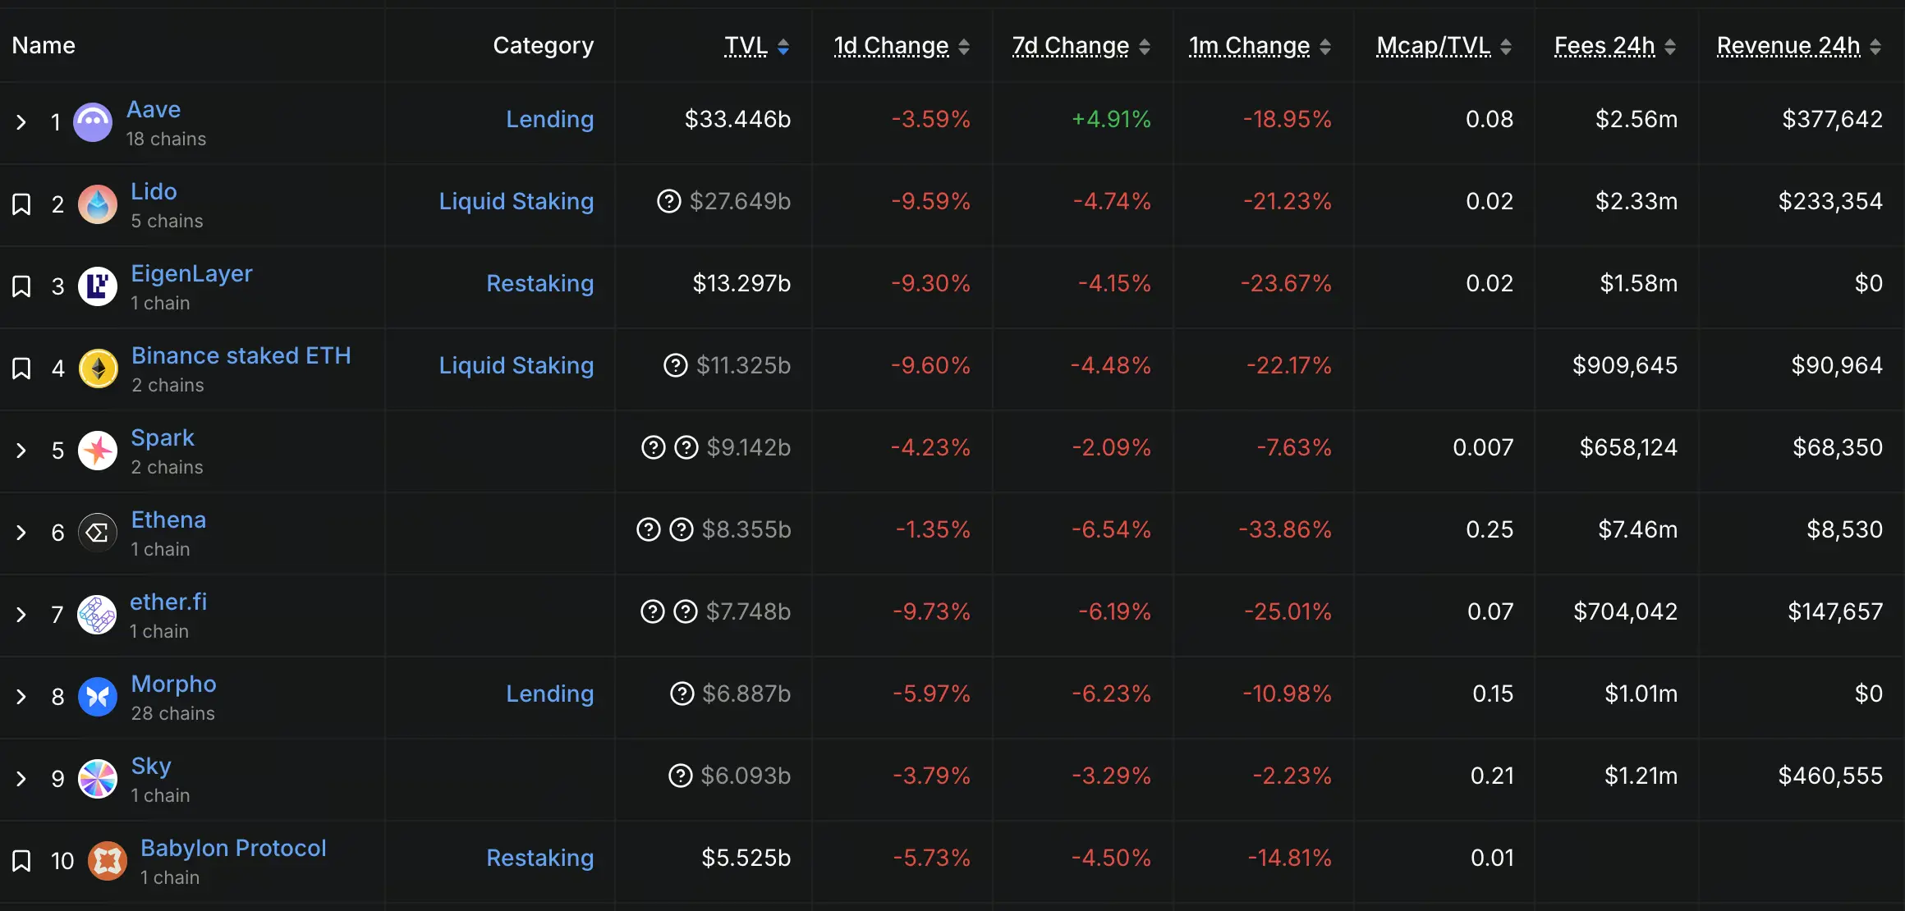Image resolution: width=1905 pixels, height=911 pixels.
Task: Open the Lending category link for Aave
Action: [x=550, y=119]
